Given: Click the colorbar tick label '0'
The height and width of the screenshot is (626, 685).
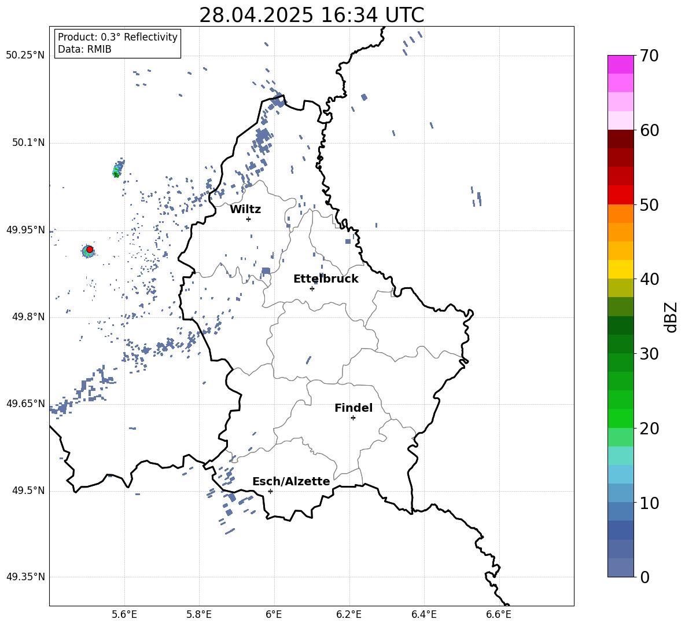Looking at the screenshot, I should tap(645, 577).
